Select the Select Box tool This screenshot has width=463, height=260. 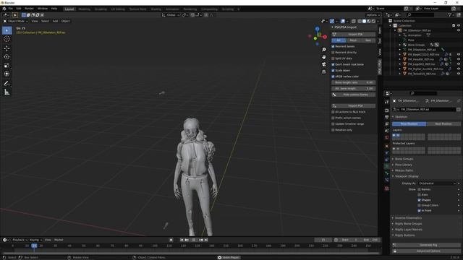click(x=7, y=30)
